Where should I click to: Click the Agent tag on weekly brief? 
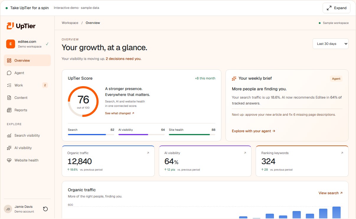pos(336,79)
